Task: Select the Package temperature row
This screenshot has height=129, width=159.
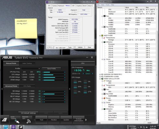Action: click(x=127, y=40)
